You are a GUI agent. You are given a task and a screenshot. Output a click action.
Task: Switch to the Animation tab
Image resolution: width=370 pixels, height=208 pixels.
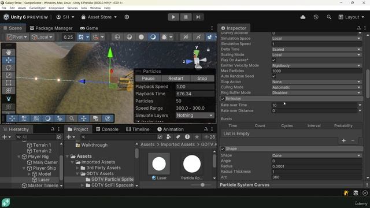171,129
